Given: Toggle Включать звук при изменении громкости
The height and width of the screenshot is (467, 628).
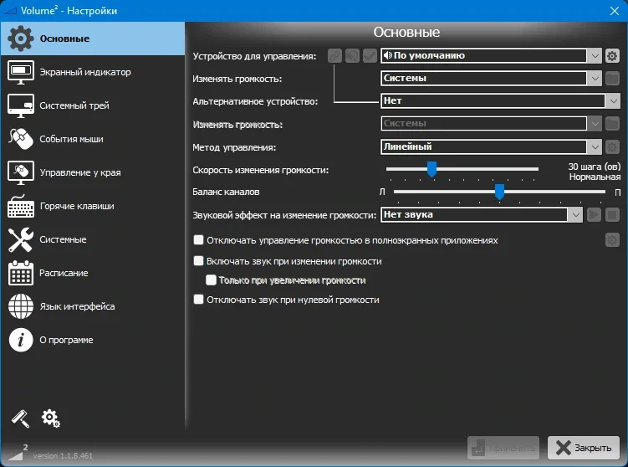Looking at the screenshot, I should tap(199, 261).
